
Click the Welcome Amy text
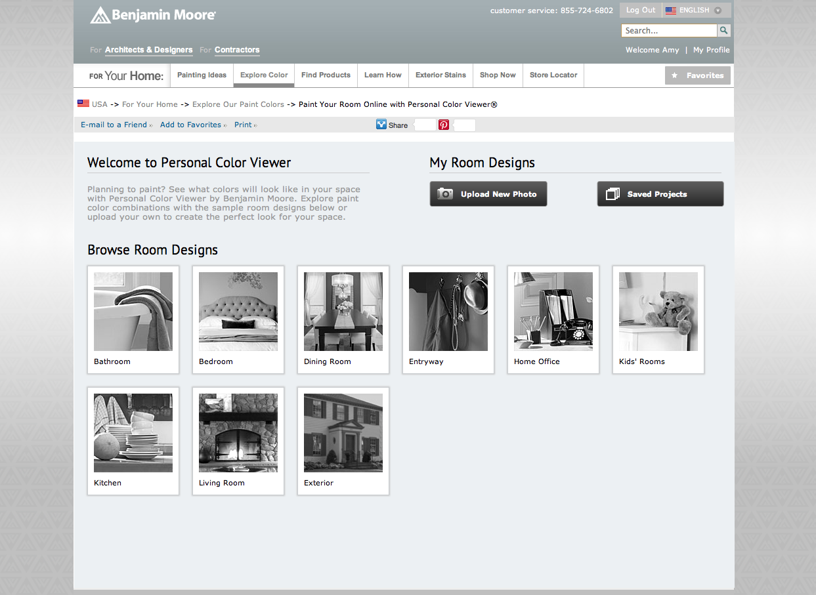[652, 50]
